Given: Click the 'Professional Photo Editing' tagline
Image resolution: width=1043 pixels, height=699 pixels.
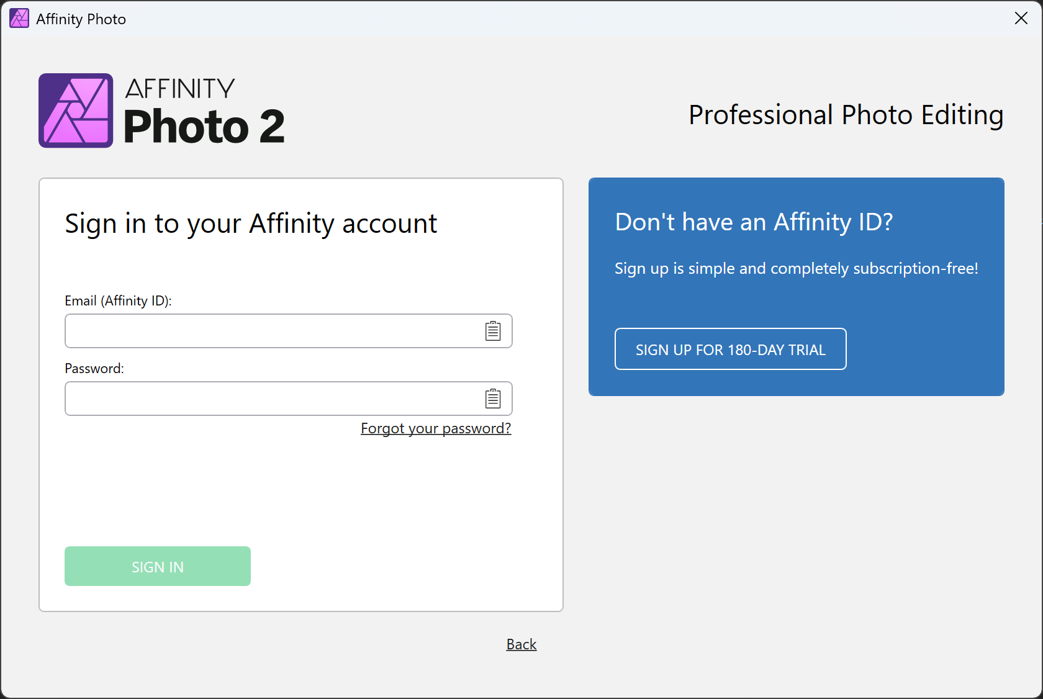Looking at the screenshot, I should click(x=846, y=115).
